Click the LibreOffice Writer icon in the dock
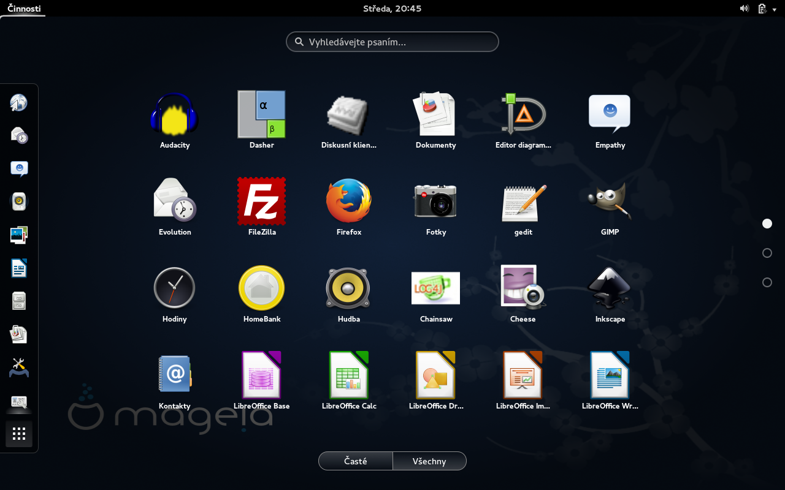This screenshot has width=785, height=490. click(x=19, y=268)
